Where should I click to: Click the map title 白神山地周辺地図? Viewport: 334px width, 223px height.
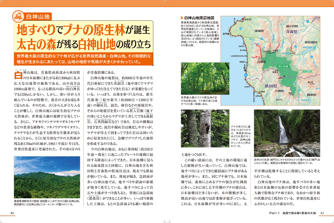coord(199,18)
